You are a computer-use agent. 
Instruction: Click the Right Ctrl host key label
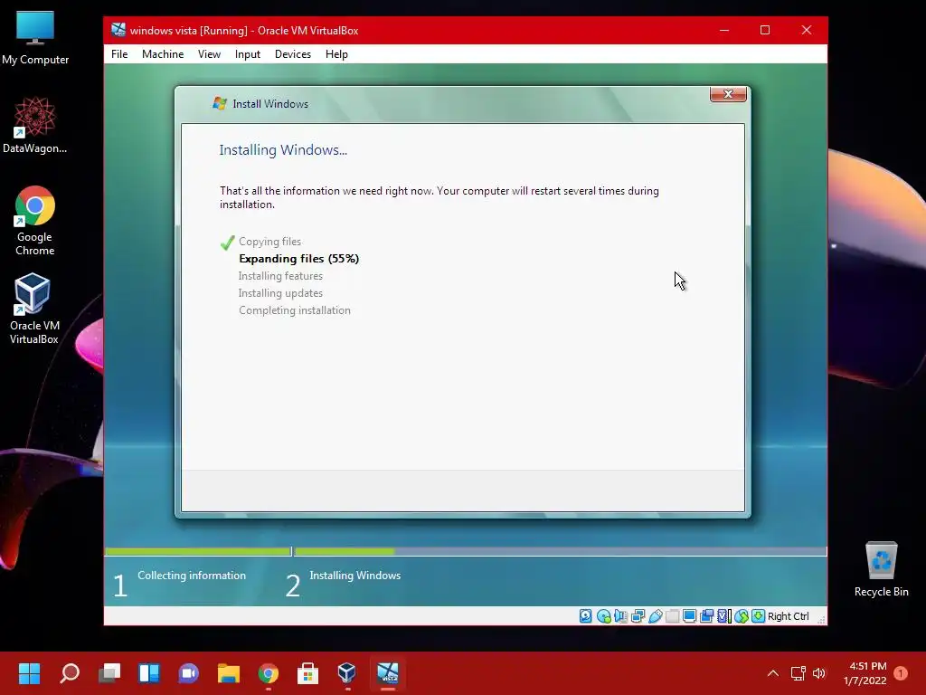pos(788,616)
